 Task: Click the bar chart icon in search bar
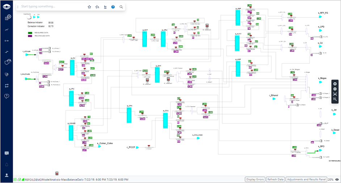[x=105, y=7]
